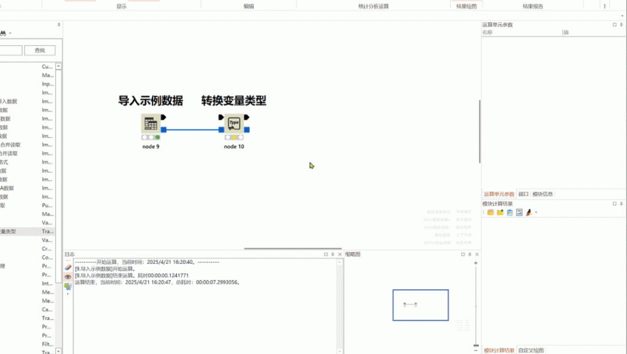This screenshot has height=354, width=627.
Task: Switch to the 端口 tab
Action: click(524, 194)
